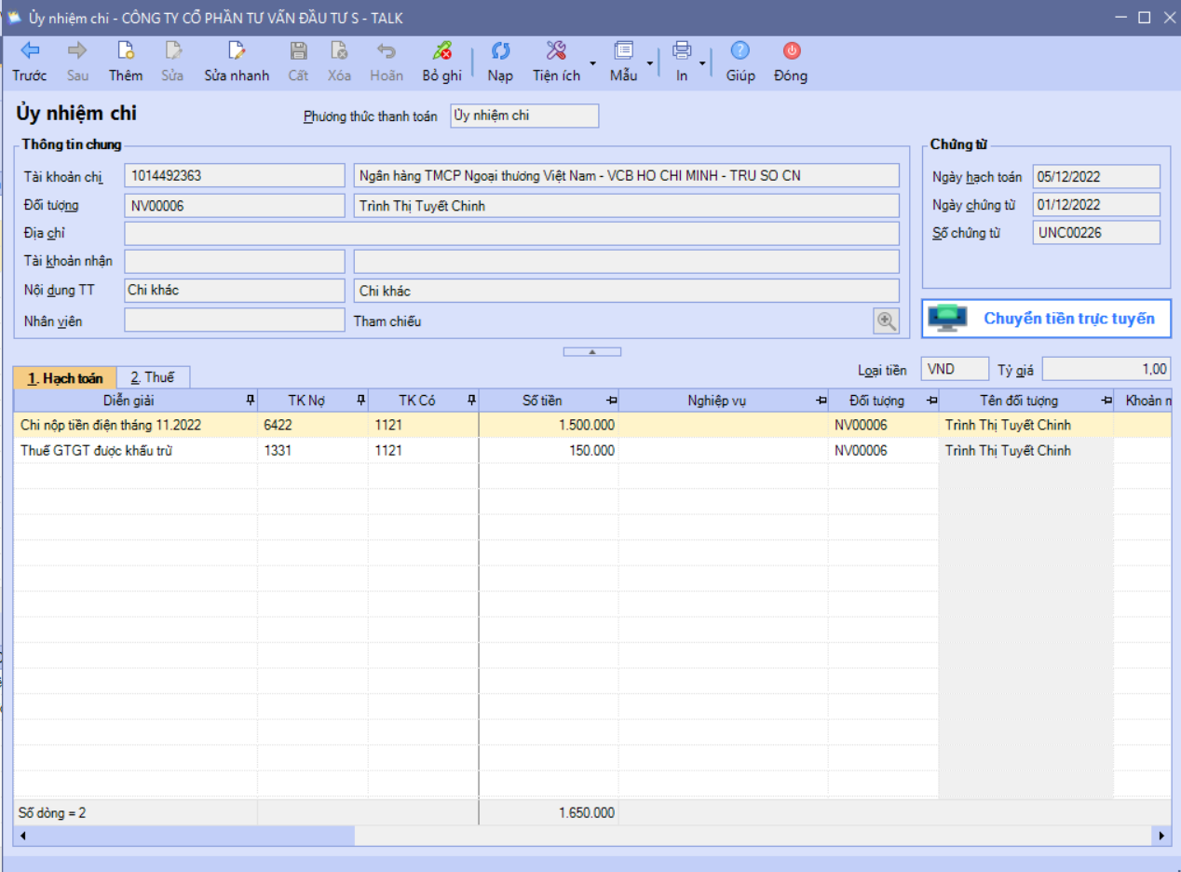1181x872 pixels.
Task: Click the Khoản mục column header
Action: click(1143, 401)
